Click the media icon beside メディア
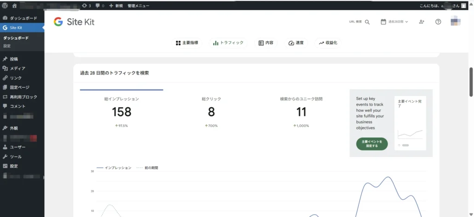The height and width of the screenshot is (217, 474). [5, 68]
